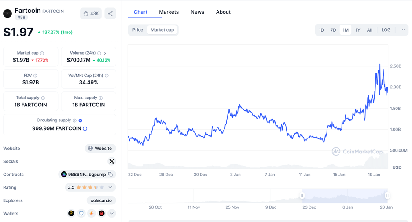412x222 pixels.
Task: Click the globe icon on the Website chip
Action: coord(90,148)
